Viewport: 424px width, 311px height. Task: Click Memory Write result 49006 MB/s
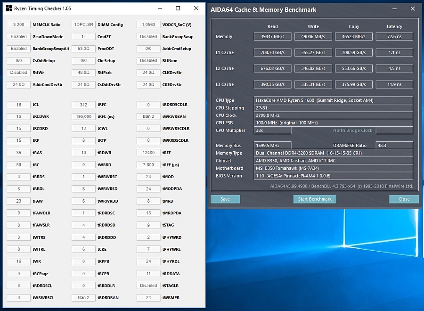pos(313,36)
